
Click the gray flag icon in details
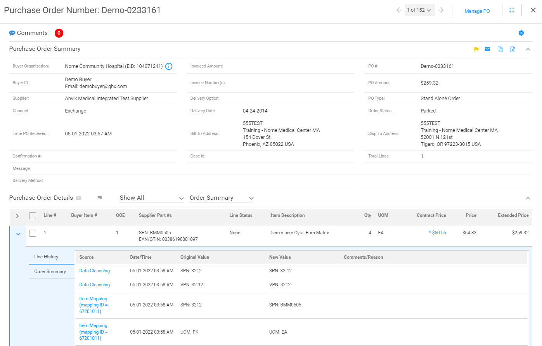coord(99,198)
